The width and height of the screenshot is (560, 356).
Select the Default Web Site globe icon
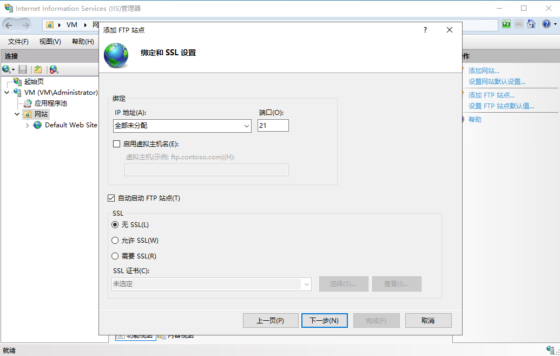coord(37,125)
